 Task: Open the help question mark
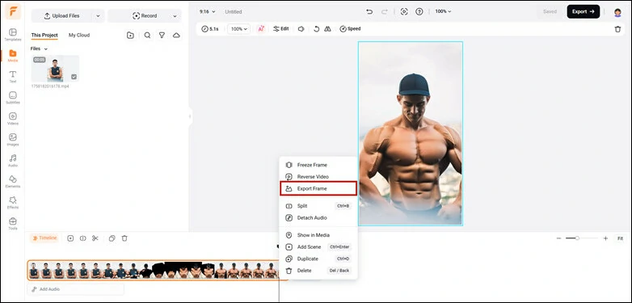click(419, 11)
